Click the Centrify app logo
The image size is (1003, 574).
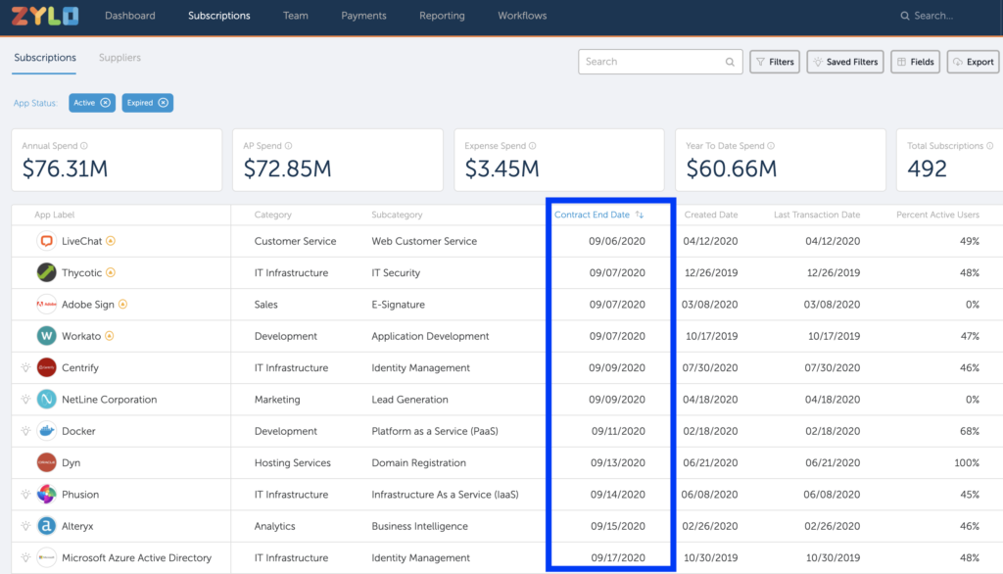coord(46,367)
